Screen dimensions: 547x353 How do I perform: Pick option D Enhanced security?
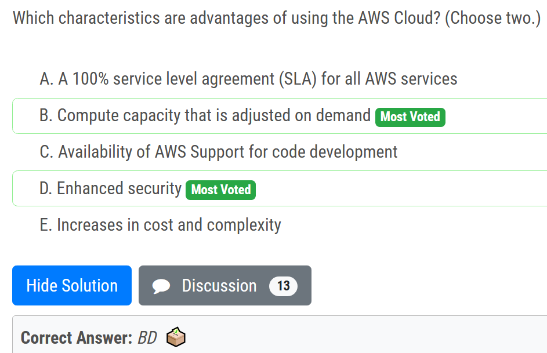[119, 188]
